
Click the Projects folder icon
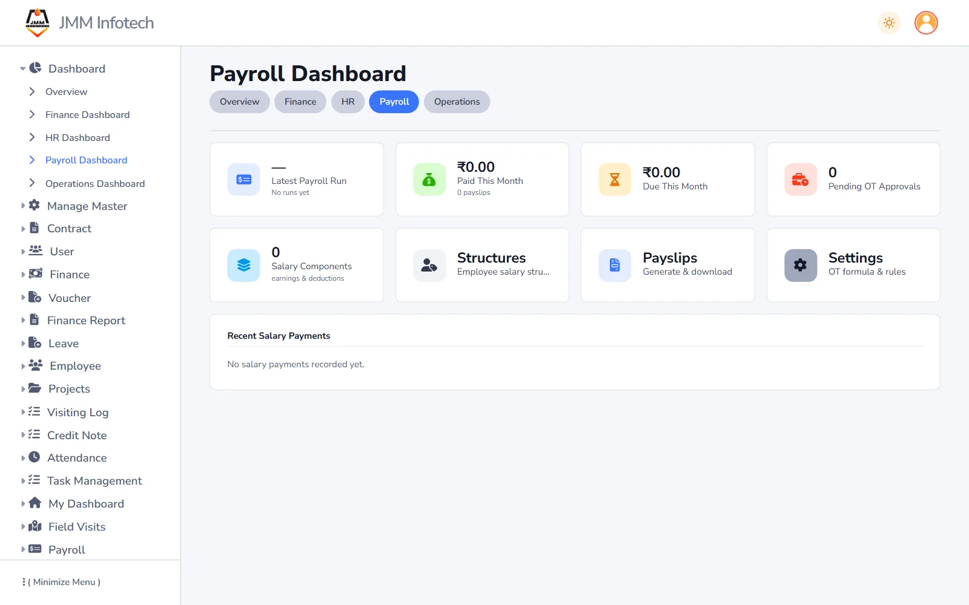pyautogui.click(x=35, y=388)
